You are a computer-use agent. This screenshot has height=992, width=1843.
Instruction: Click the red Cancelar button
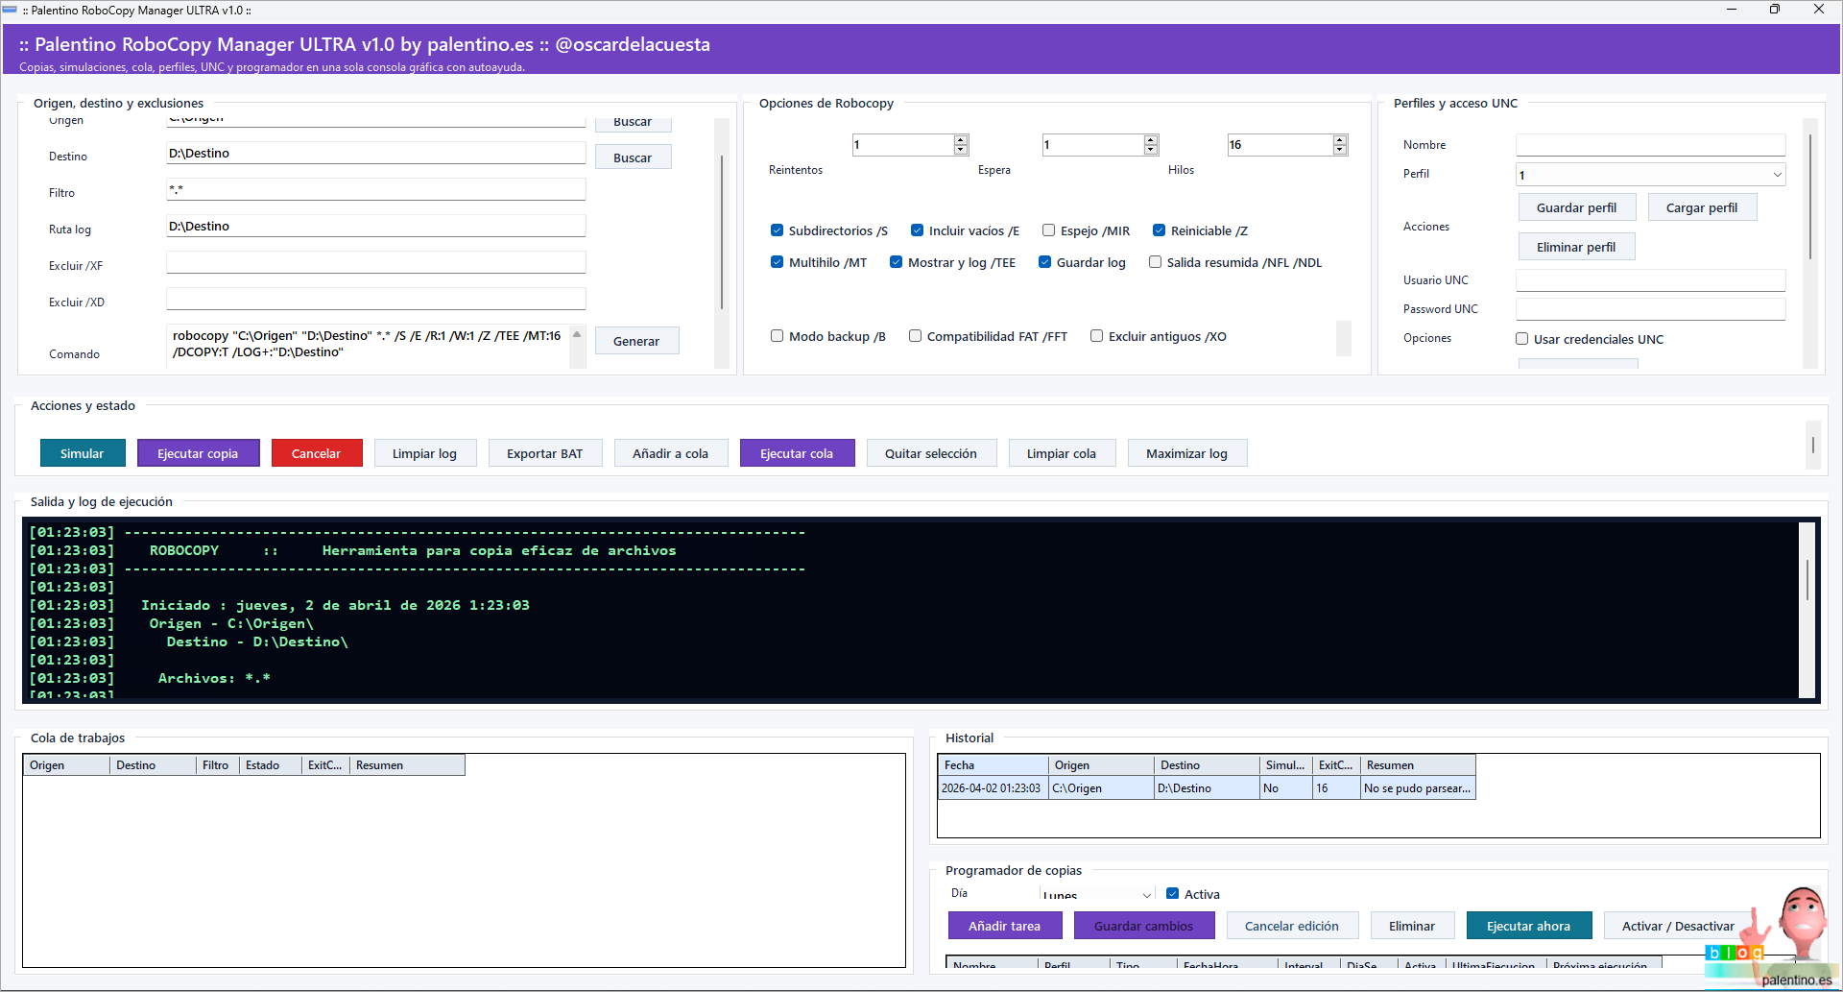(x=316, y=453)
